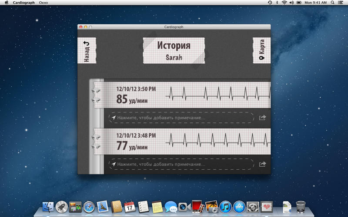The width and height of the screenshot is (348, 217).
Task: Open Photo Booth from the dock
Action: [198, 207]
